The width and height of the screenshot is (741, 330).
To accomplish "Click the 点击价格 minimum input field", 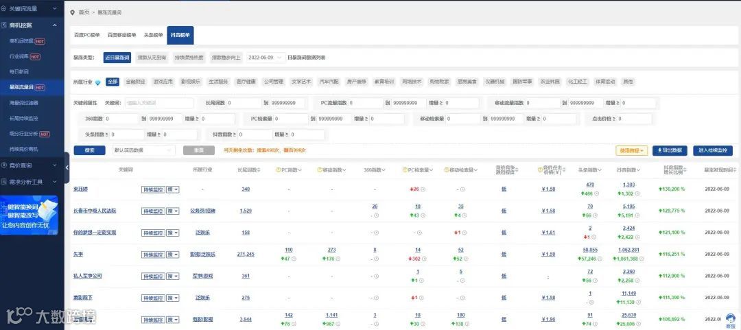I will point(633,119).
